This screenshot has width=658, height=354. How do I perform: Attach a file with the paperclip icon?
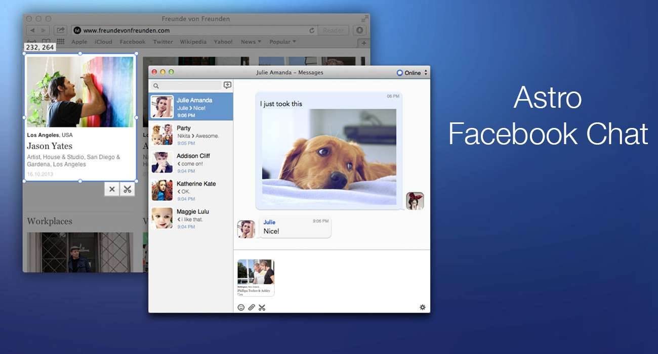click(251, 307)
